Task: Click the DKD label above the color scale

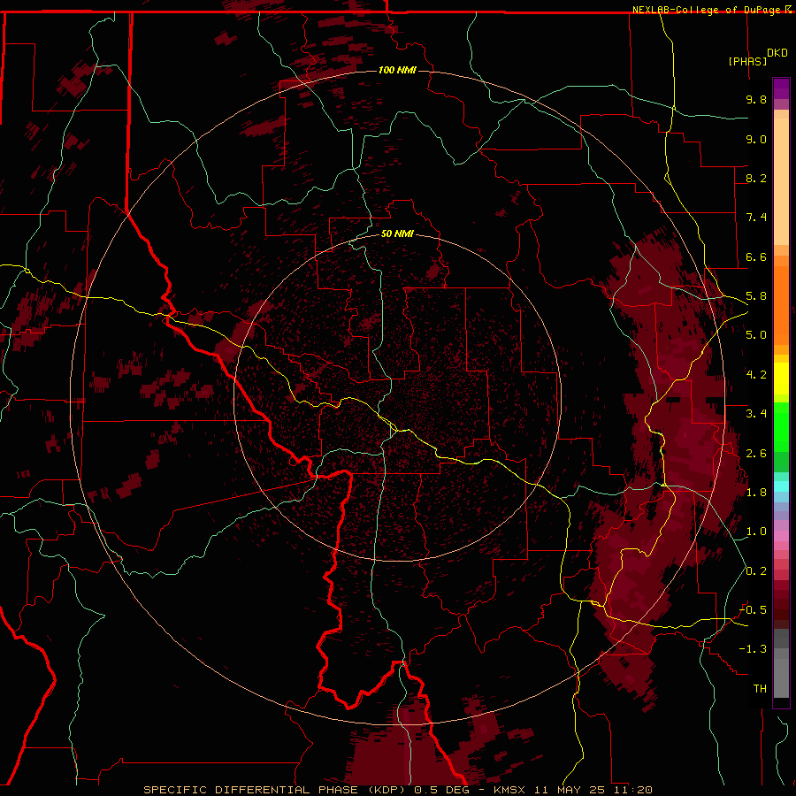Action: pos(777,53)
